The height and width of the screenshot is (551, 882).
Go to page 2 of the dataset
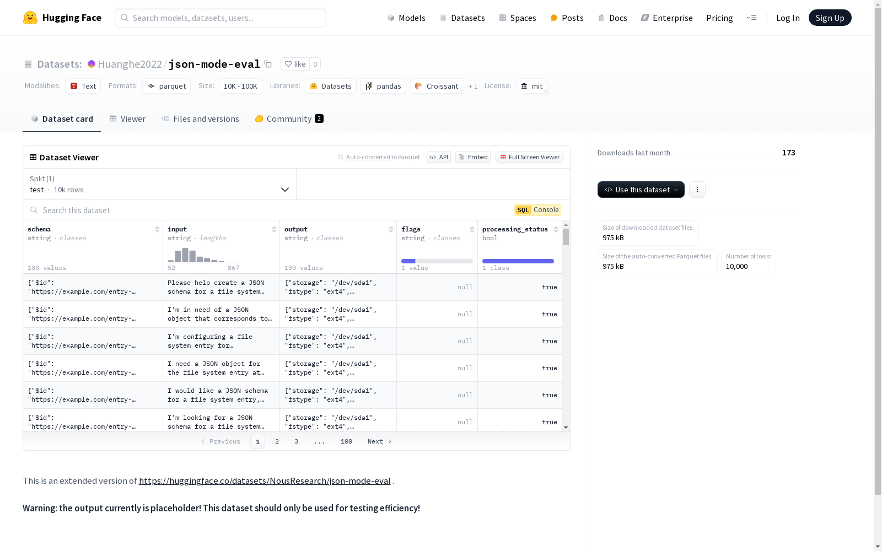point(277,441)
